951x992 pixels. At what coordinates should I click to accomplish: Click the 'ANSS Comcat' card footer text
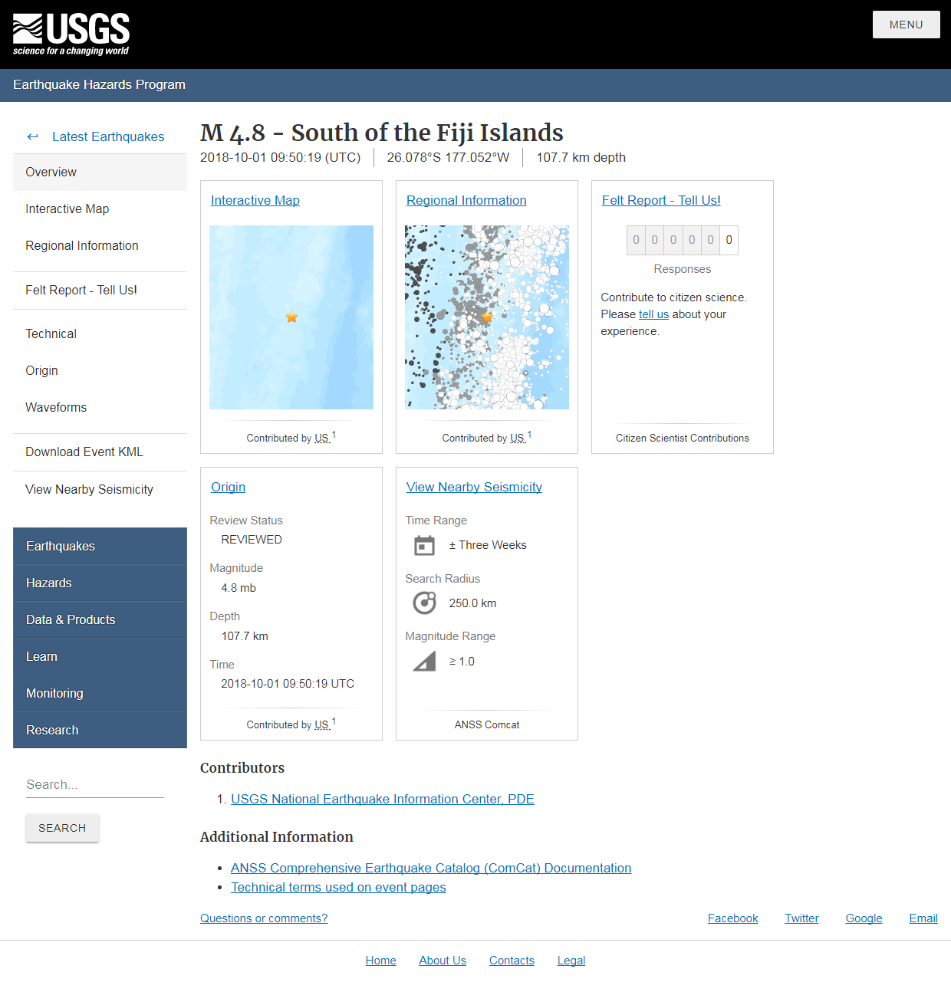pos(487,725)
